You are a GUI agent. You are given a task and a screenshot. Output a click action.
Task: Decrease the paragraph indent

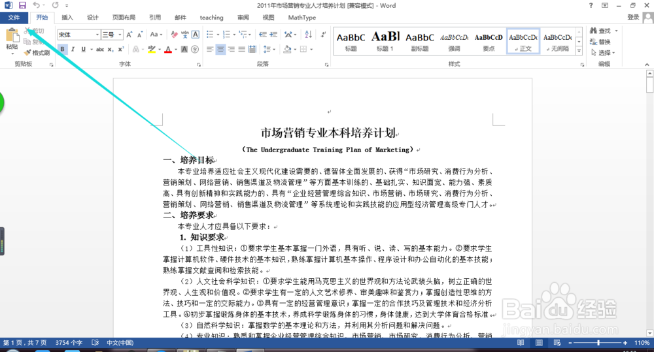pyautogui.click(x=262, y=35)
